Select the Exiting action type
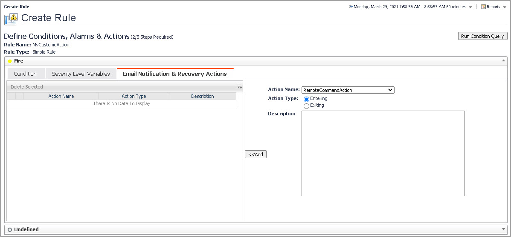The height and width of the screenshot is (237, 511). [x=306, y=106]
